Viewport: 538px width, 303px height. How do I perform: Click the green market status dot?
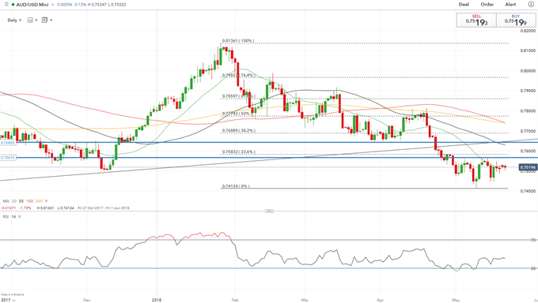(13, 5)
